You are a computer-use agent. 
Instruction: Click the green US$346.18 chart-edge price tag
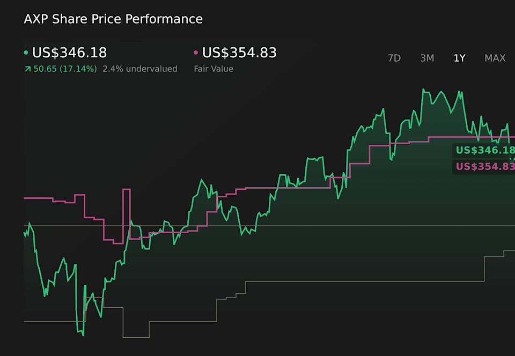484,151
